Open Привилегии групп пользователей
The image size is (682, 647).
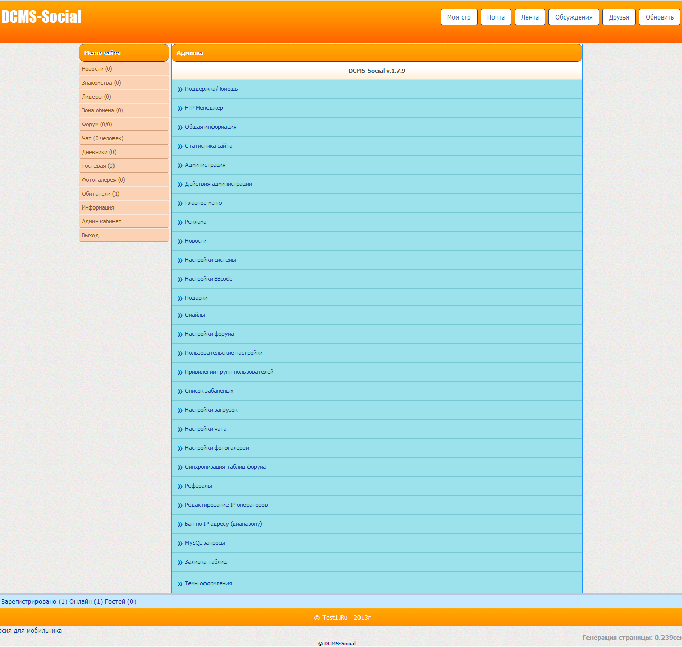point(229,372)
